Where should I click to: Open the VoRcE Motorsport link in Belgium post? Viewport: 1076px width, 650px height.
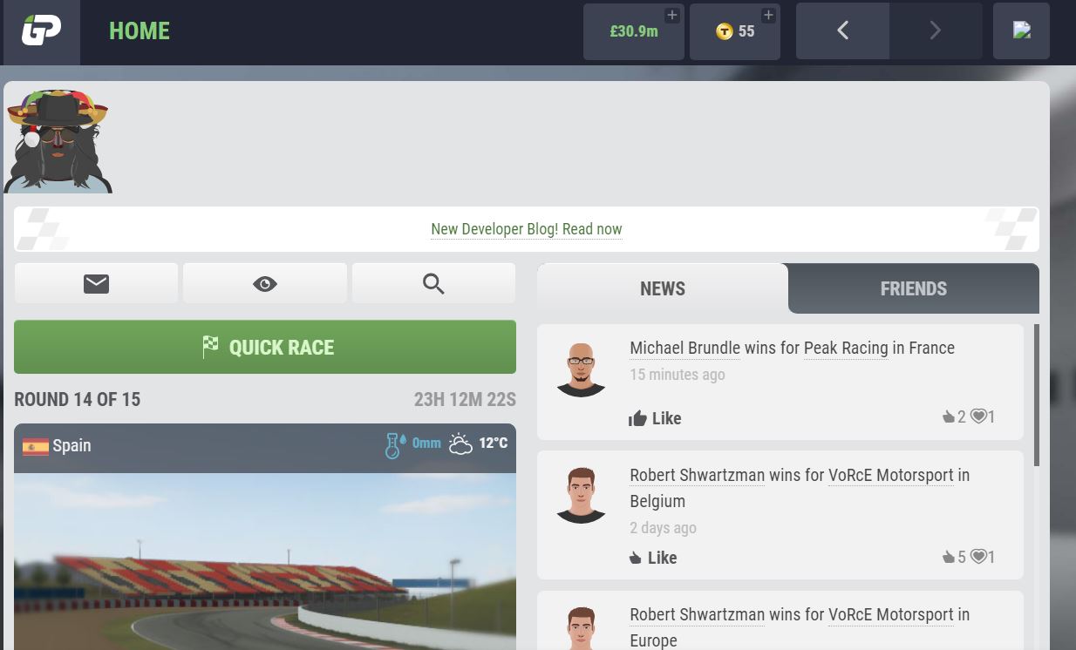(891, 475)
